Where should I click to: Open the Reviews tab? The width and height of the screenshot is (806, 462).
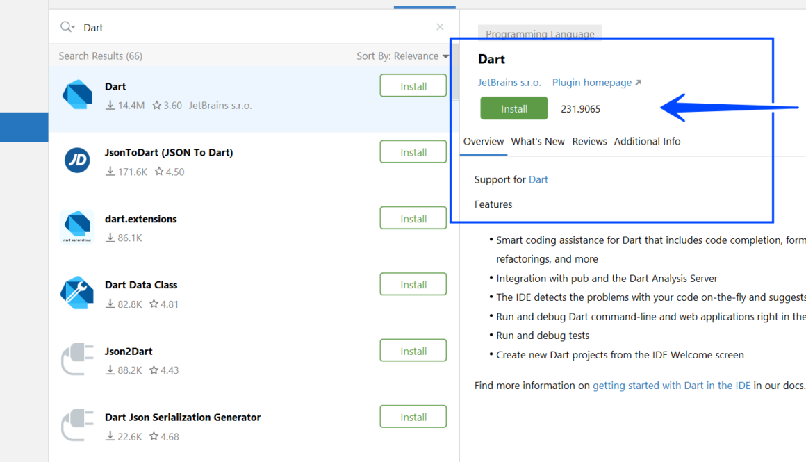click(589, 141)
